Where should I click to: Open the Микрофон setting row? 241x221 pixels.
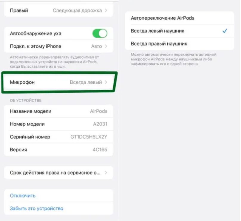[x=58, y=82]
